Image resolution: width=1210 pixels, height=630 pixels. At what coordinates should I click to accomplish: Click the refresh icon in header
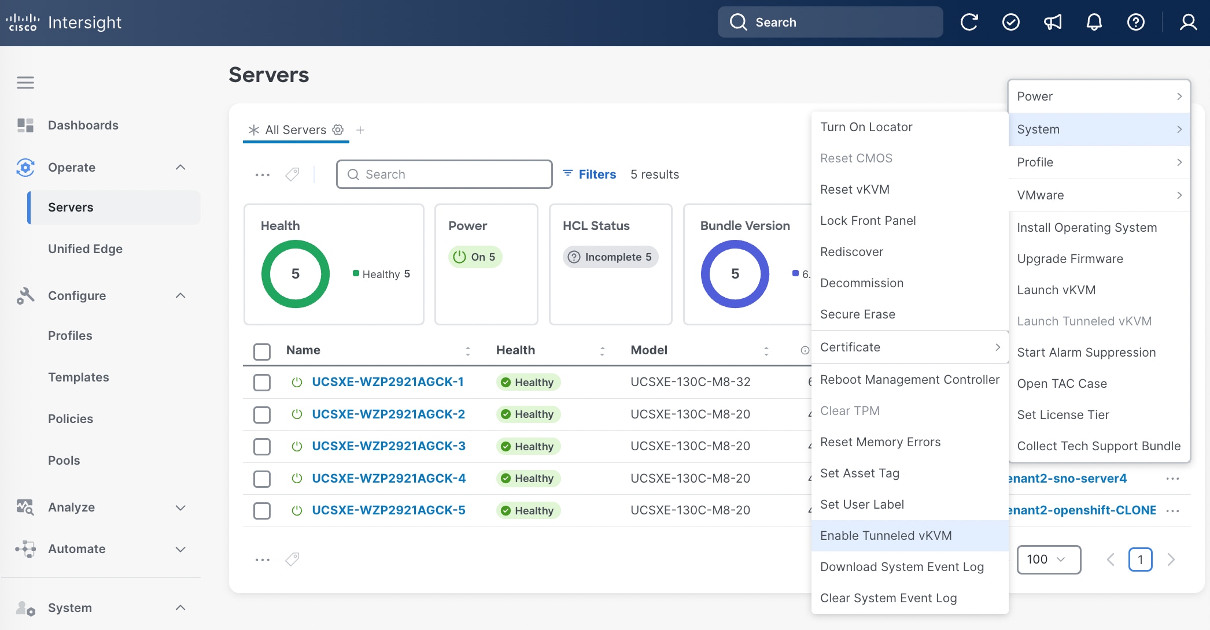click(x=969, y=23)
